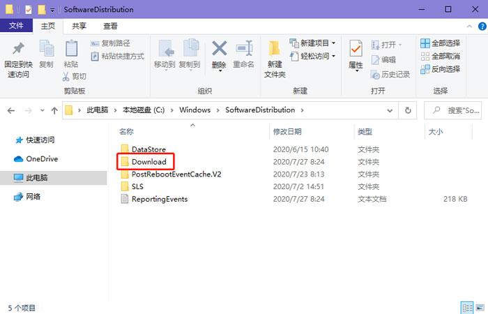The width and height of the screenshot is (488, 314).
Task: Switch to details view in status bar
Action: (x=466, y=307)
